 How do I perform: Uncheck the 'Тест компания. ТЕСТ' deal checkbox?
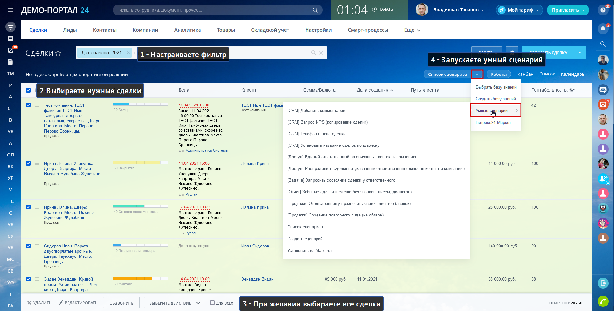[x=28, y=105]
